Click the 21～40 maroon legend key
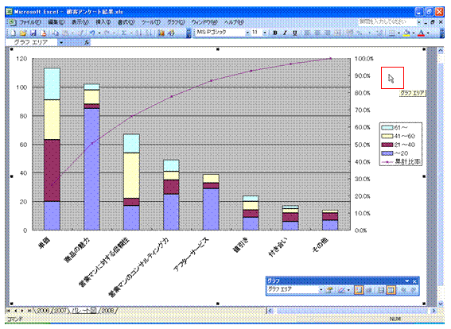 [x=387, y=145]
